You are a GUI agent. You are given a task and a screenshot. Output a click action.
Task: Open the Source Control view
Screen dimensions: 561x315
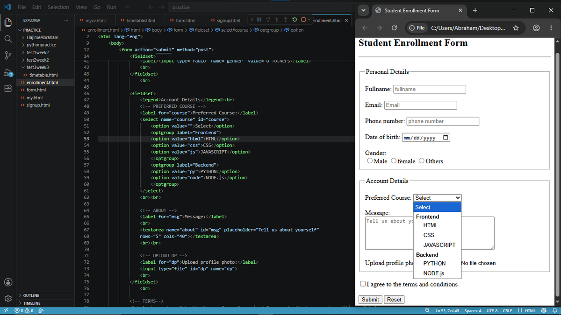pyautogui.click(x=8, y=56)
